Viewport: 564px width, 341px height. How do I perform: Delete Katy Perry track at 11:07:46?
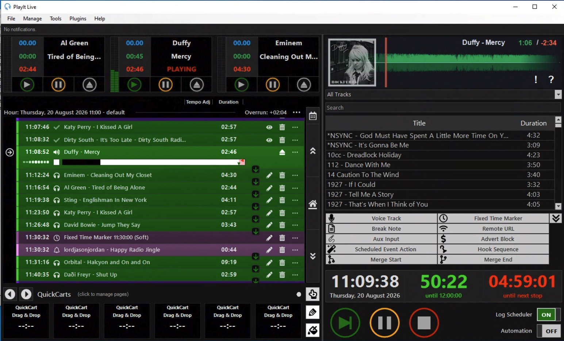[282, 127]
